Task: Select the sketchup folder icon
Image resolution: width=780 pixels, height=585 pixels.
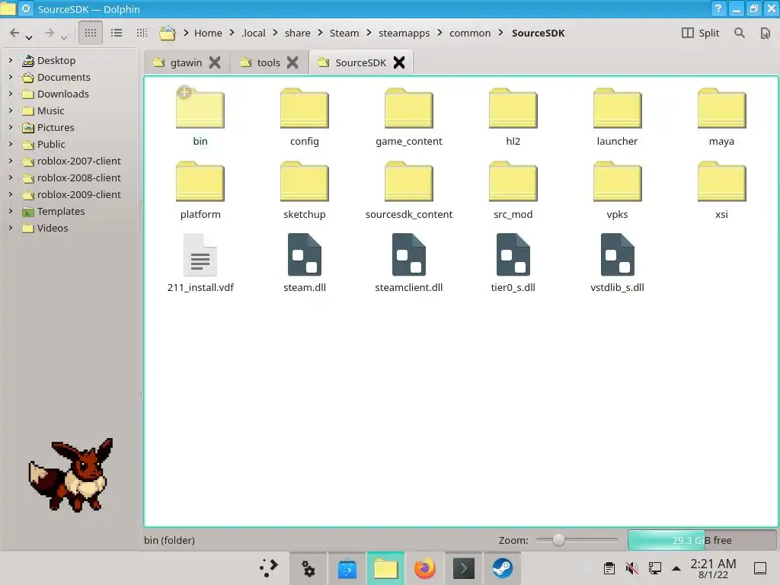Action: pos(305,181)
